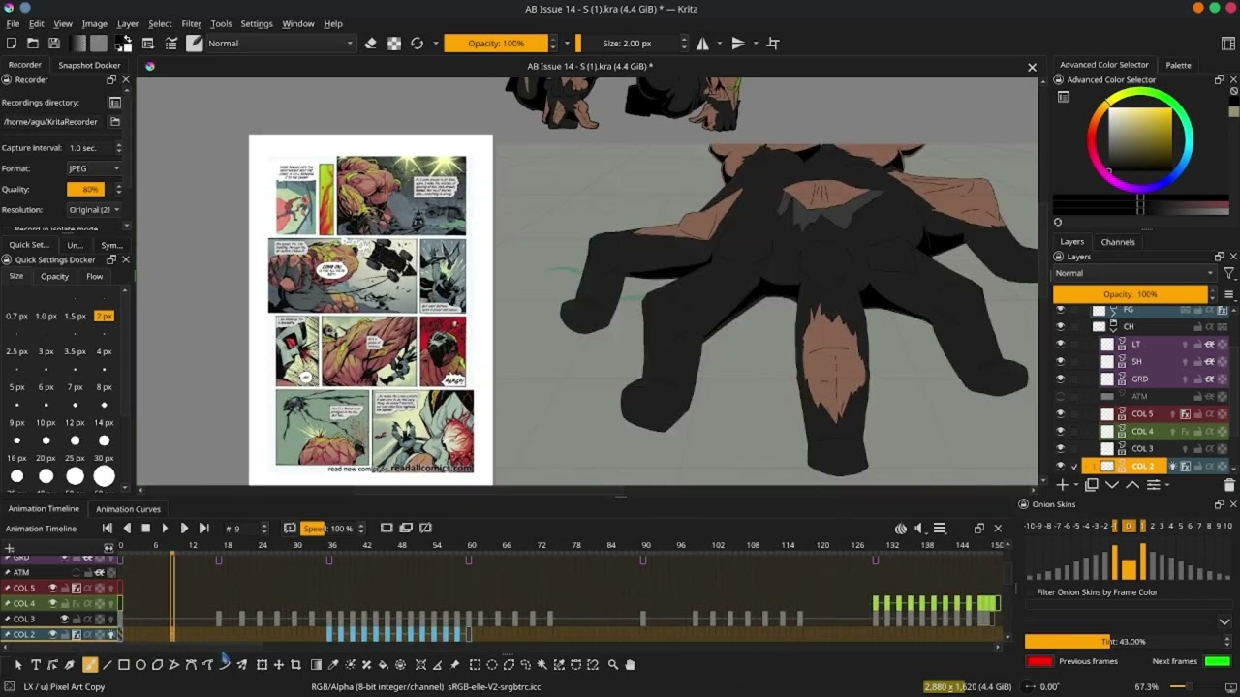Hide the GRD layer via its eye
Viewport: 1240px width, 697px height.
[x=1060, y=379]
